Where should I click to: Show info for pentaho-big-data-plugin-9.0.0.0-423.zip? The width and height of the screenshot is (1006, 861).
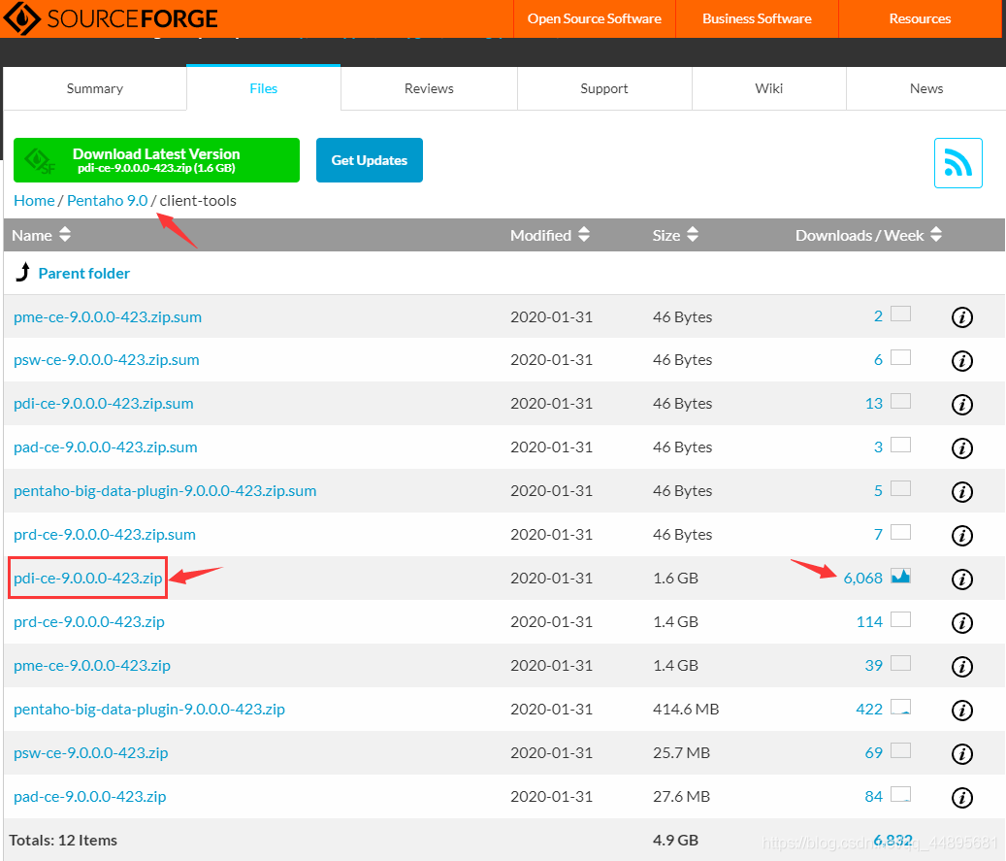pyautogui.click(x=961, y=711)
